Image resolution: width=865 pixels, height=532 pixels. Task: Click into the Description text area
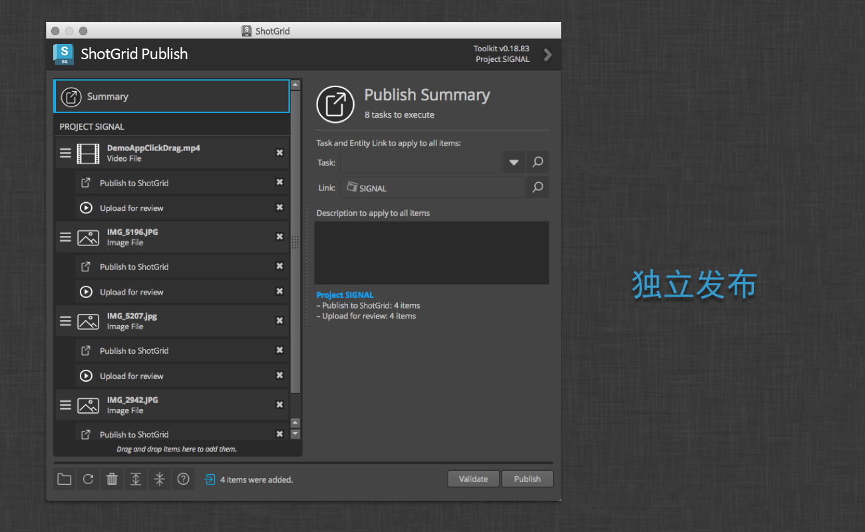click(x=432, y=253)
